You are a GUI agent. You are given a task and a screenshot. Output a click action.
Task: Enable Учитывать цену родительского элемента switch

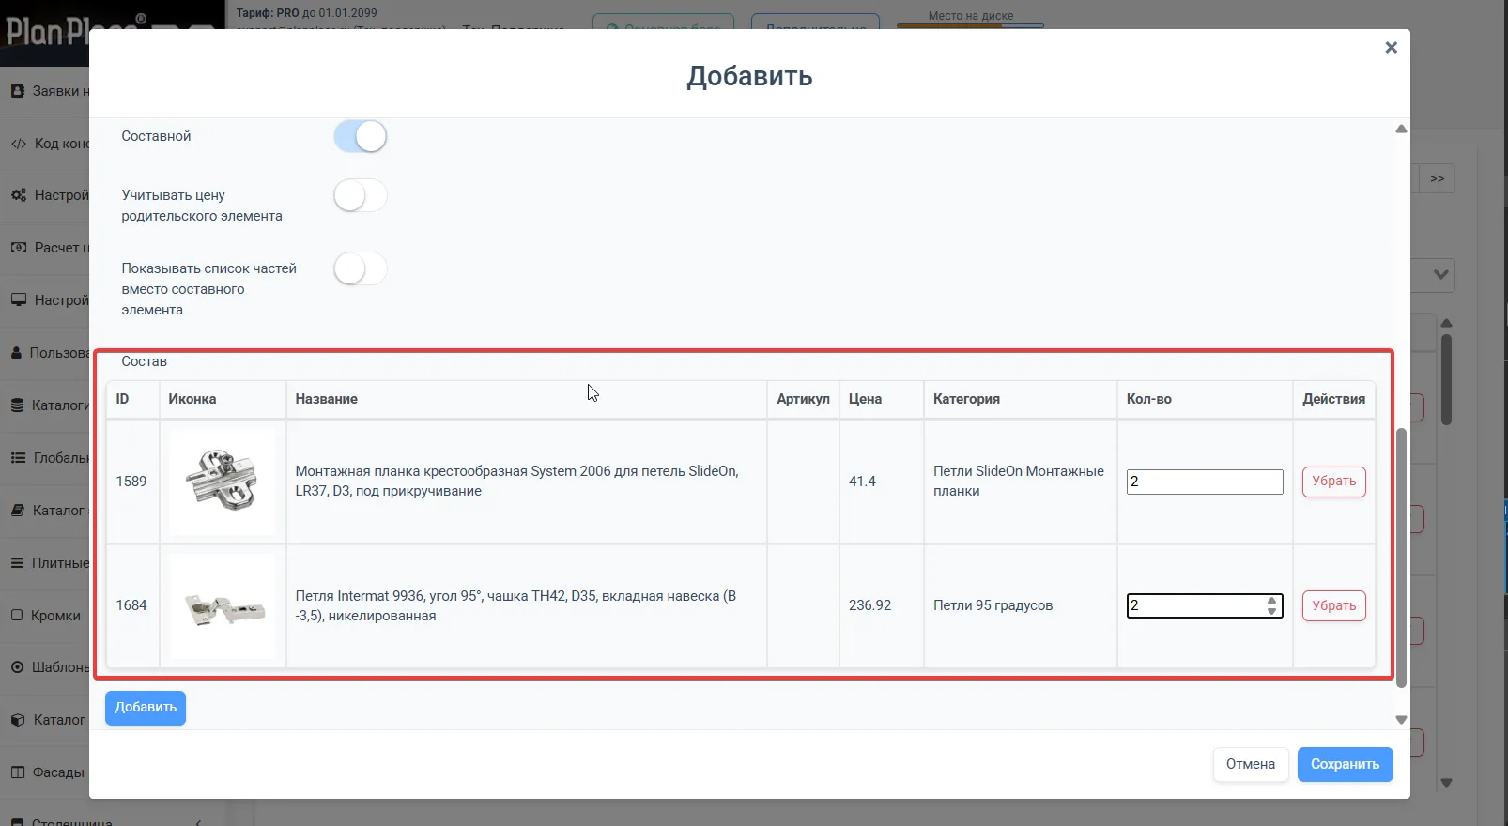pyautogui.click(x=360, y=195)
